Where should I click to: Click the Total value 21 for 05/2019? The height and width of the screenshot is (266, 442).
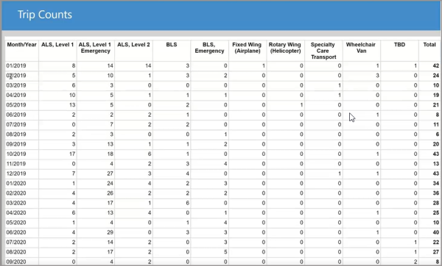pos(436,105)
